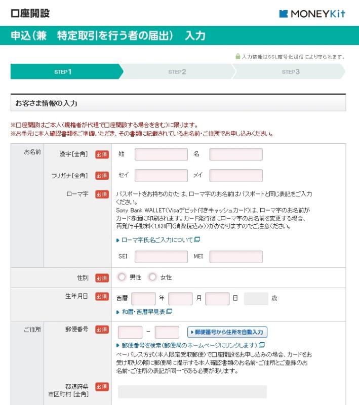Click the MONEYKit logo
This screenshot has width=359, height=405.
click(312, 14)
